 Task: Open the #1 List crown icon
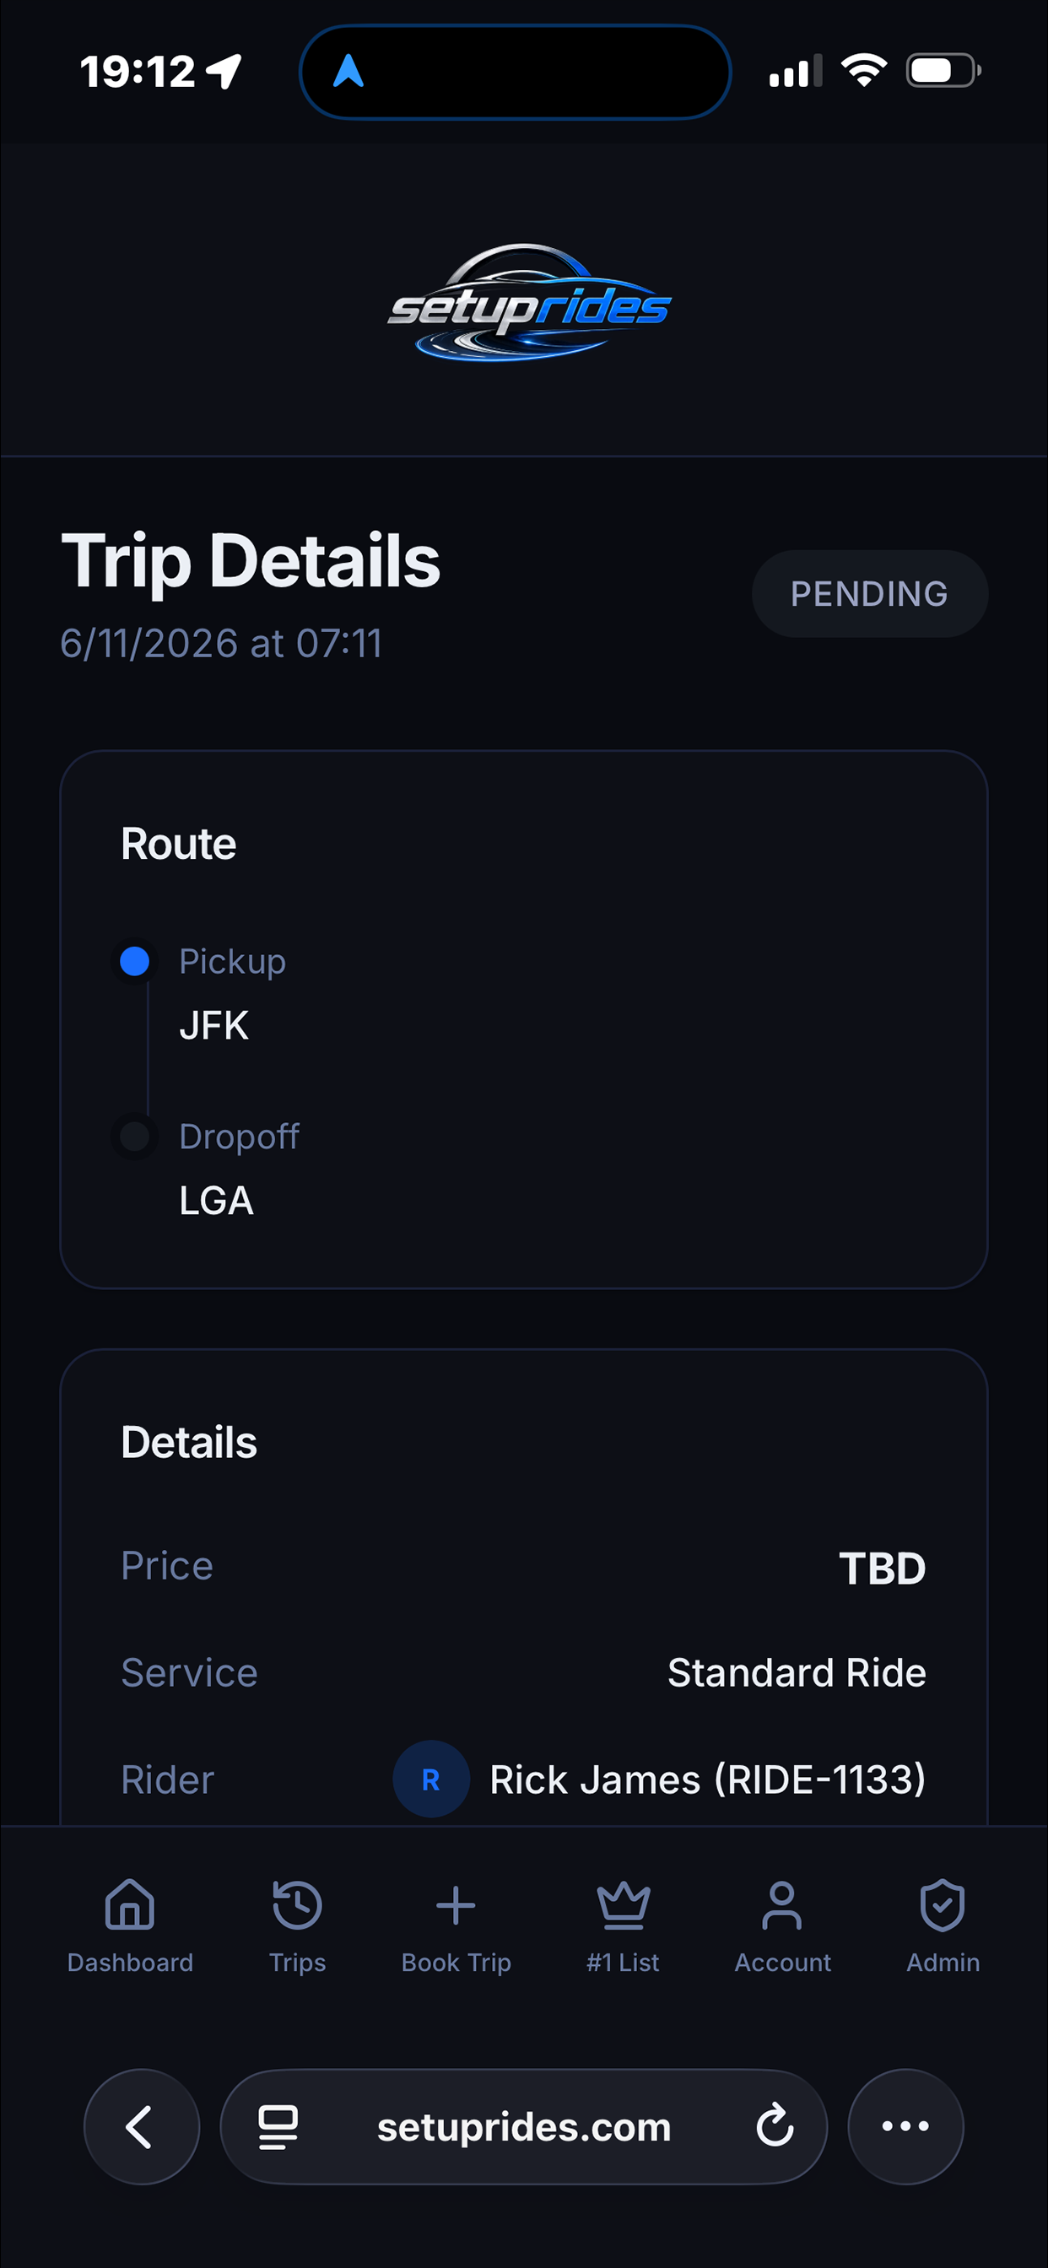tap(623, 1905)
